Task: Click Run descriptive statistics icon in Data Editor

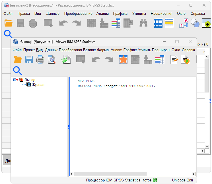Action: [128, 23]
